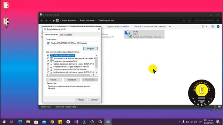The image size is (223, 125).
Task: Open address bar history dropdown arrow
Action: click(x=184, y=21)
